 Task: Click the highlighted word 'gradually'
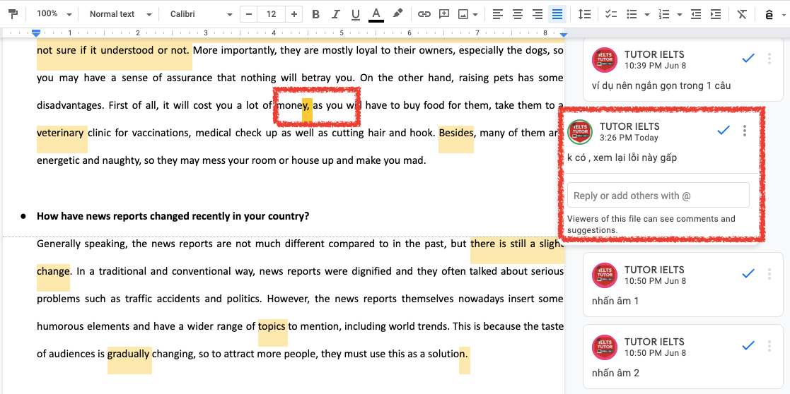pos(129,354)
